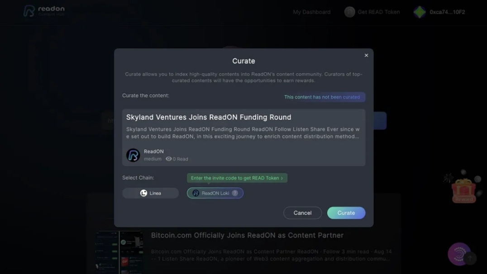Screen dimensions: 487x274
Task: Open the Reward gift box icon
Action: (463, 190)
